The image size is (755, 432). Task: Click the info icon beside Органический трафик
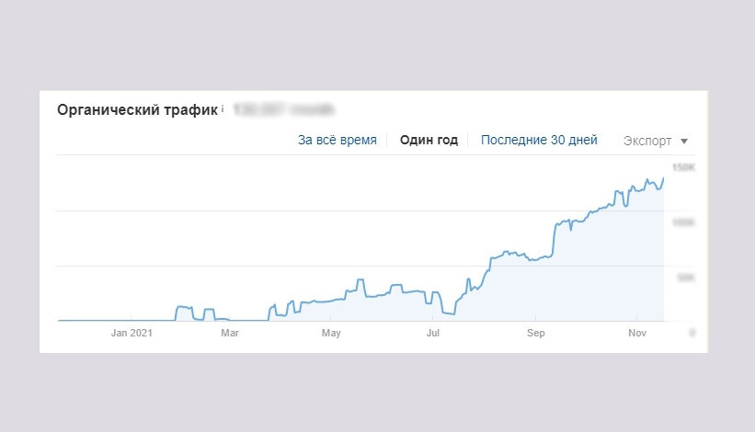(223, 109)
